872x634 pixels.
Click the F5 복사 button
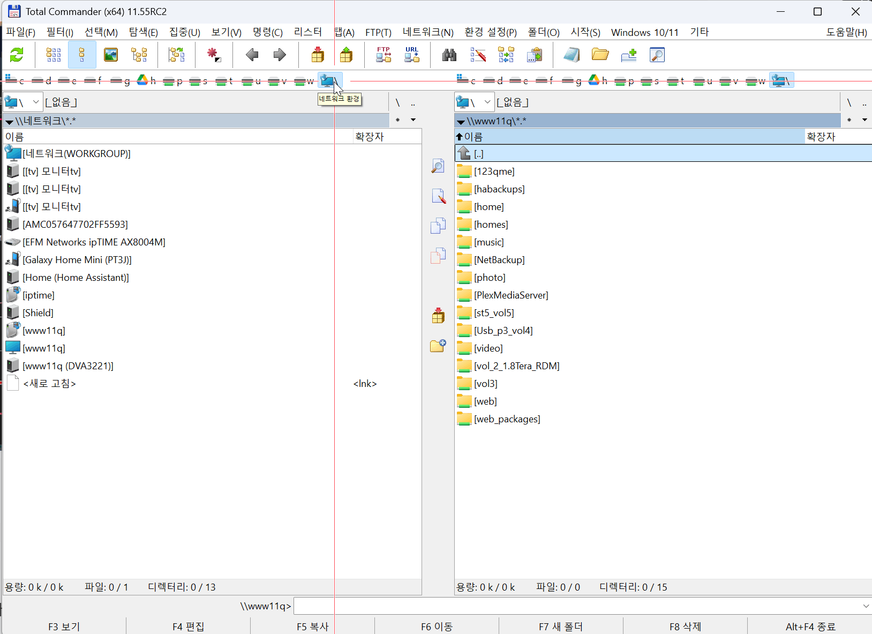tap(312, 626)
